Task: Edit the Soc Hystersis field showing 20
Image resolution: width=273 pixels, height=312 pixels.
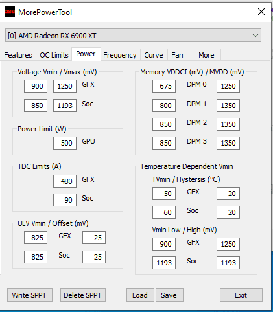Action: click(228, 212)
